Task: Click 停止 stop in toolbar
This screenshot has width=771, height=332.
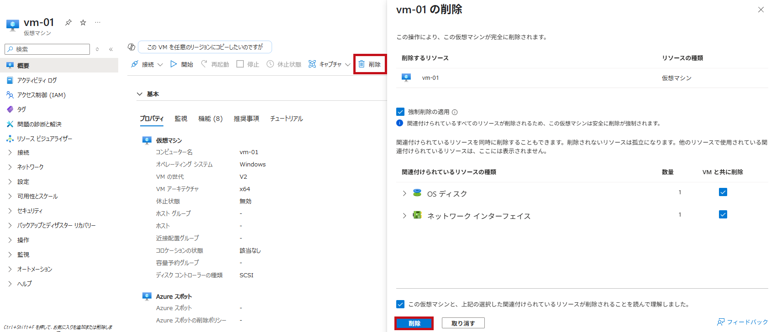Action: (248, 64)
